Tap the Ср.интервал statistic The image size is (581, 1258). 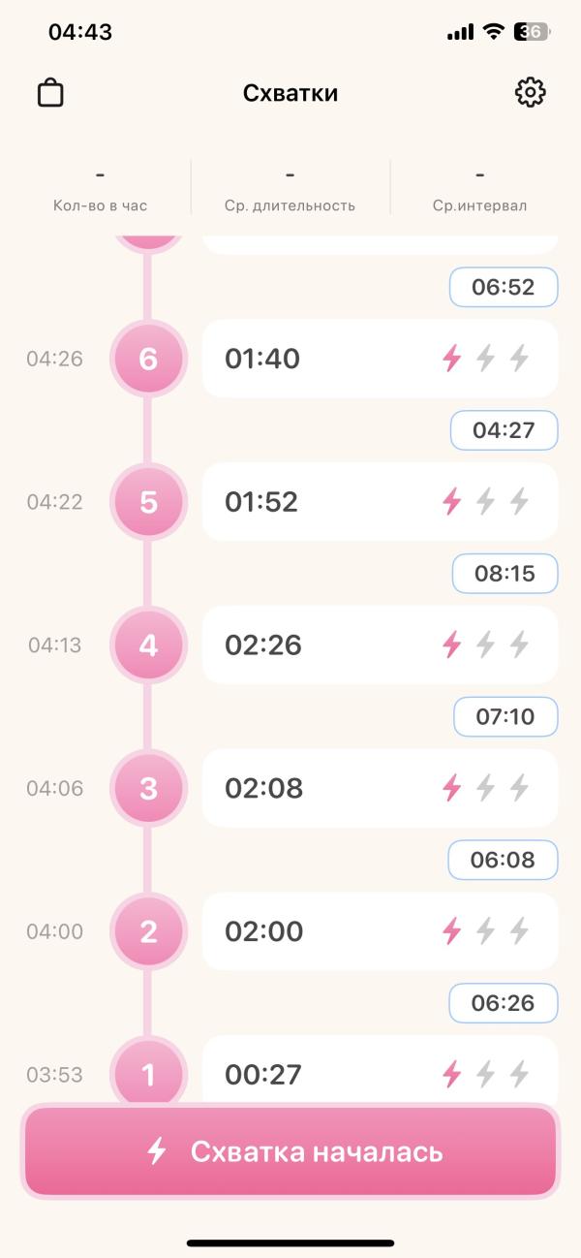pos(480,188)
